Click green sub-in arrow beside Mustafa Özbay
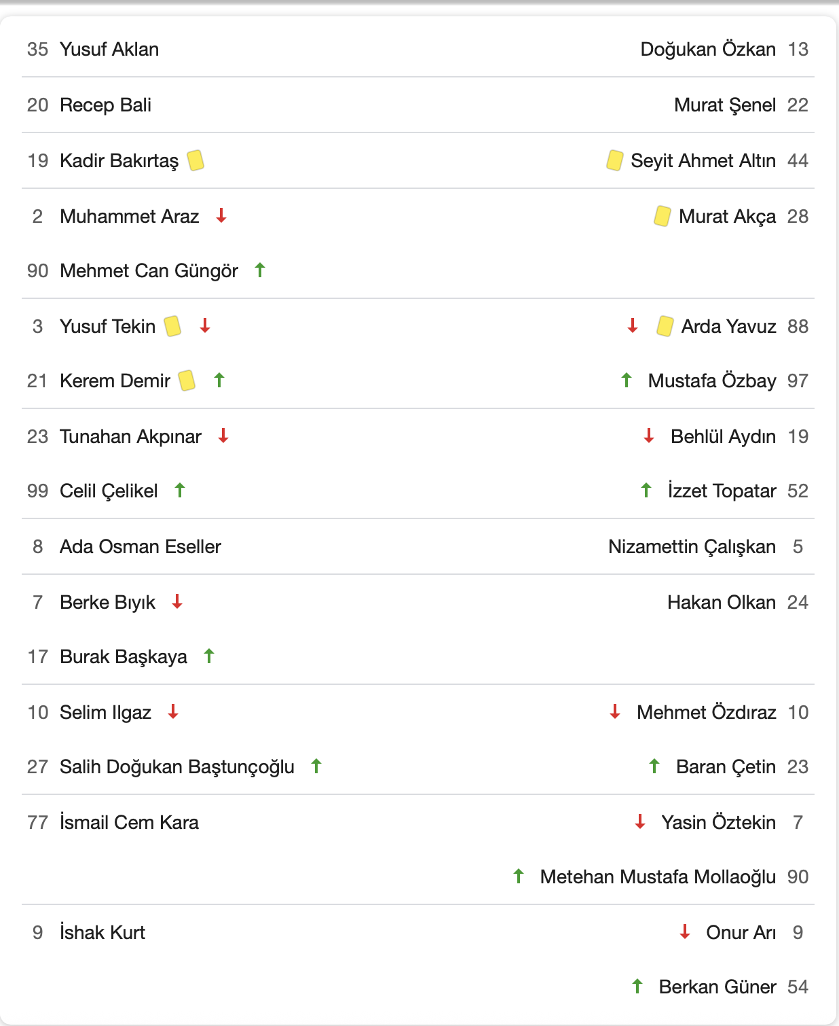Image resolution: width=839 pixels, height=1026 pixels. pos(627,381)
